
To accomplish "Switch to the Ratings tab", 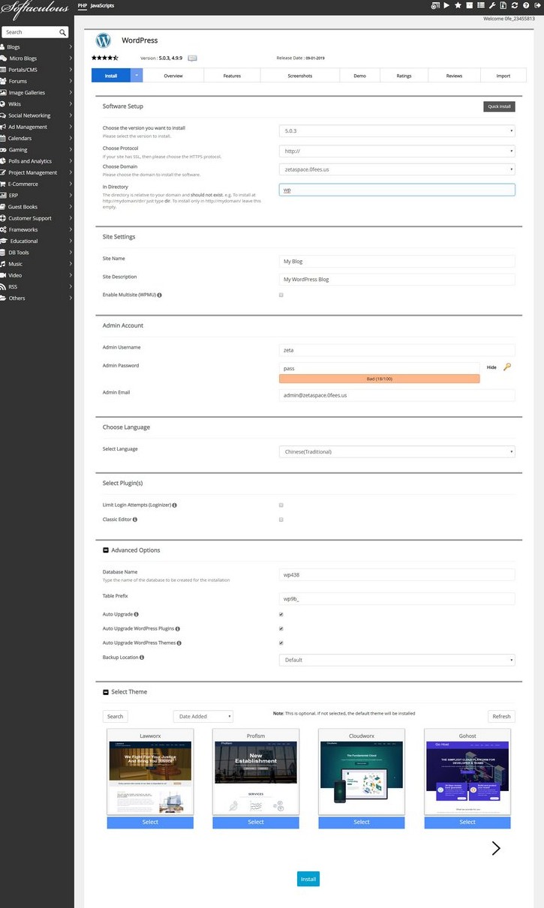I will tap(404, 76).
